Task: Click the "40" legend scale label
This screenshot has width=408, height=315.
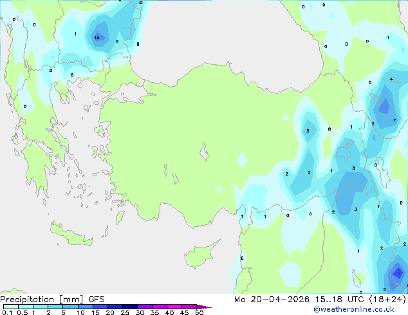Action: tap(169, 312)
